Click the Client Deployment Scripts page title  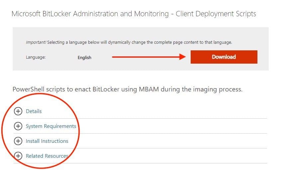(x=216, y=14)
